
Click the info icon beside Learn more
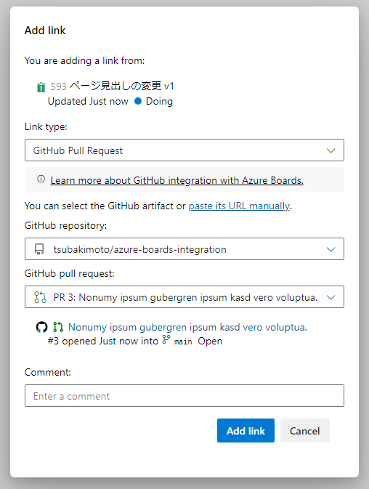click(x=41, y=179)
